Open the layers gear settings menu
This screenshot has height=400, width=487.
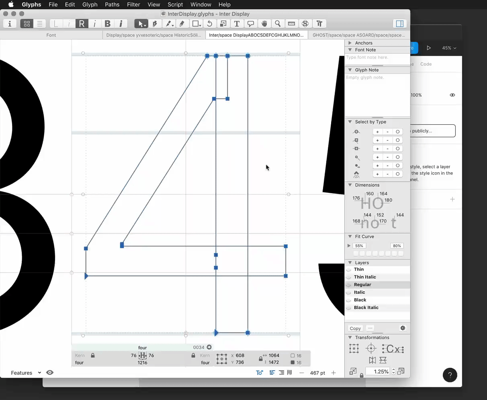(x=403, y=328)
